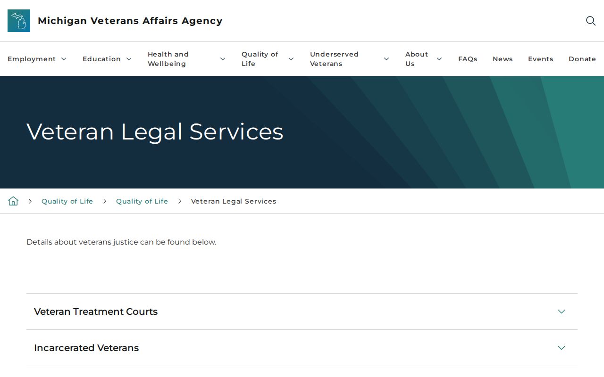Click the Veteran Legal Services page title

point(155,131)
